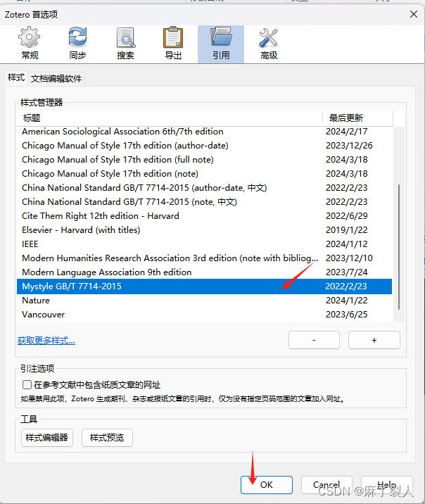
Task: Remove style with the minus button
Action: tap(314, 340)
